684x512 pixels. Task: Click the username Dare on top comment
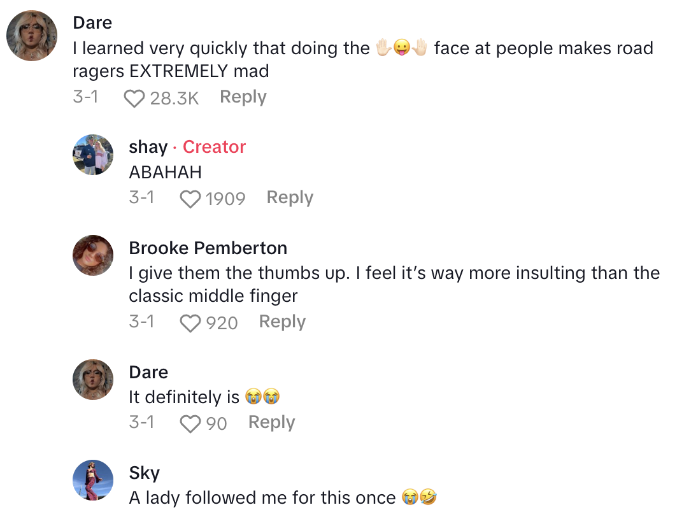pyautogui.click(x=92, y=23)
